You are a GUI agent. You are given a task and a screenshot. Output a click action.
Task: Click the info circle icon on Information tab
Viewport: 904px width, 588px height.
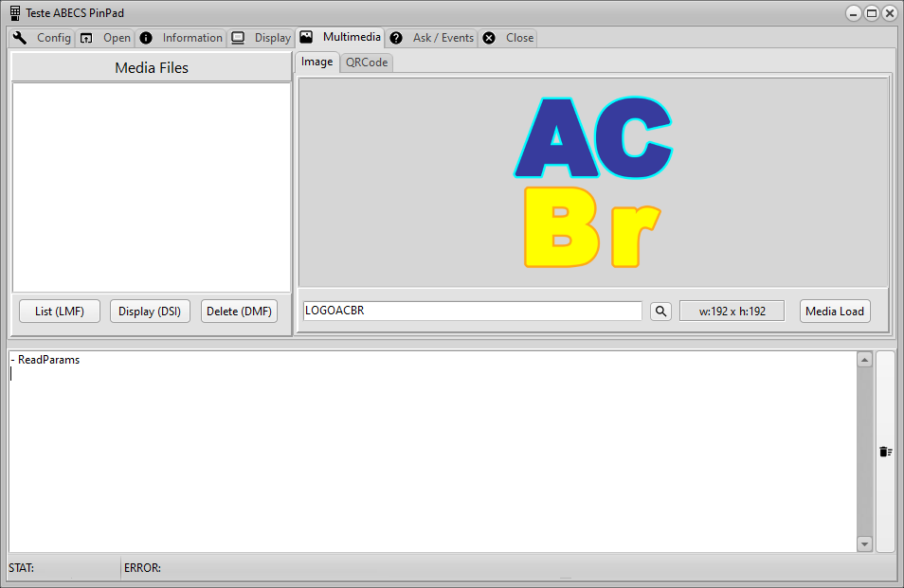(x=146, y=38)
